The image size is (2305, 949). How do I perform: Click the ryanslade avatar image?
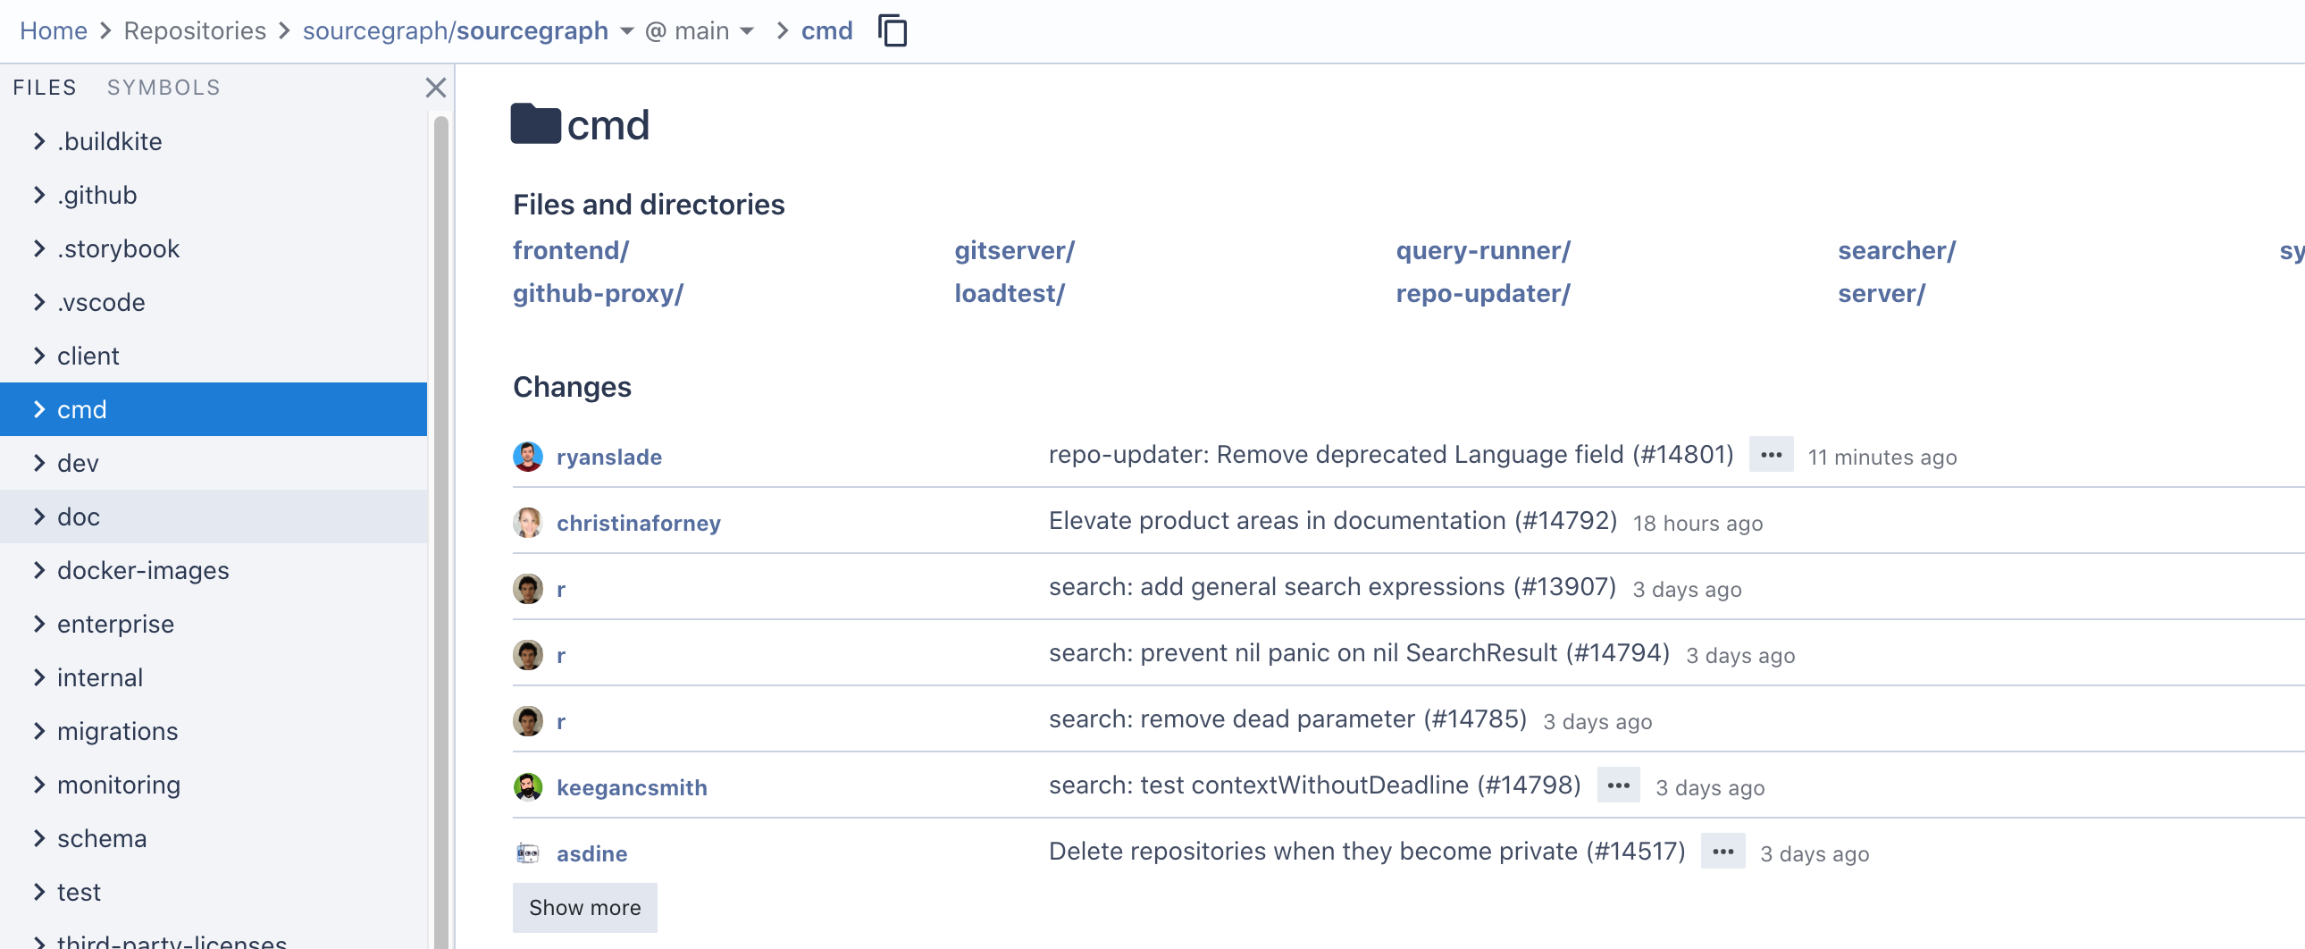pos(528,457)
